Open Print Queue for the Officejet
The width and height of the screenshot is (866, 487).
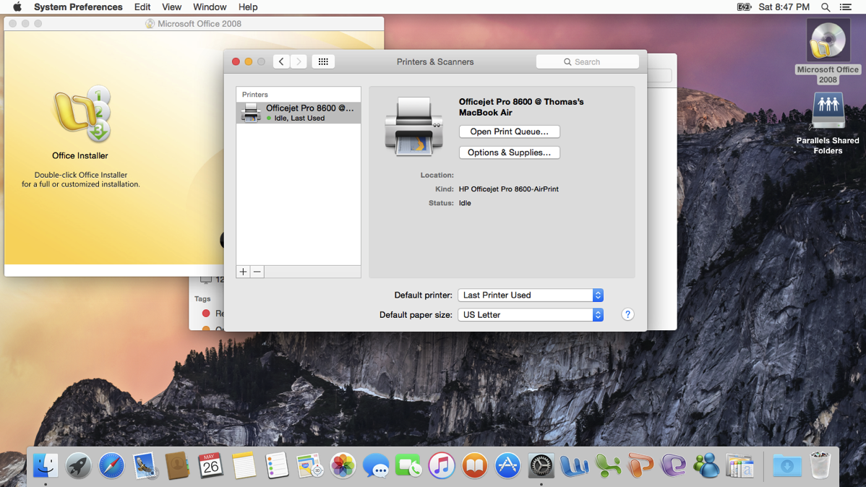click(509, 132)
